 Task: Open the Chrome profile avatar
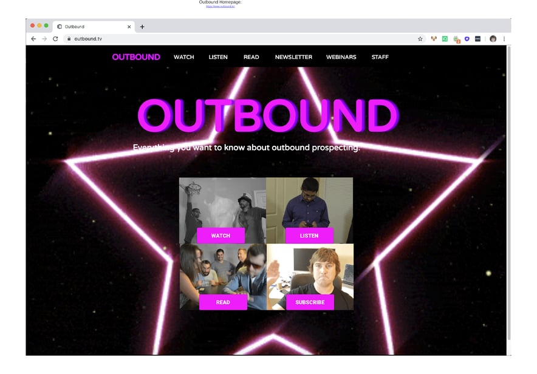coord(493,39)
